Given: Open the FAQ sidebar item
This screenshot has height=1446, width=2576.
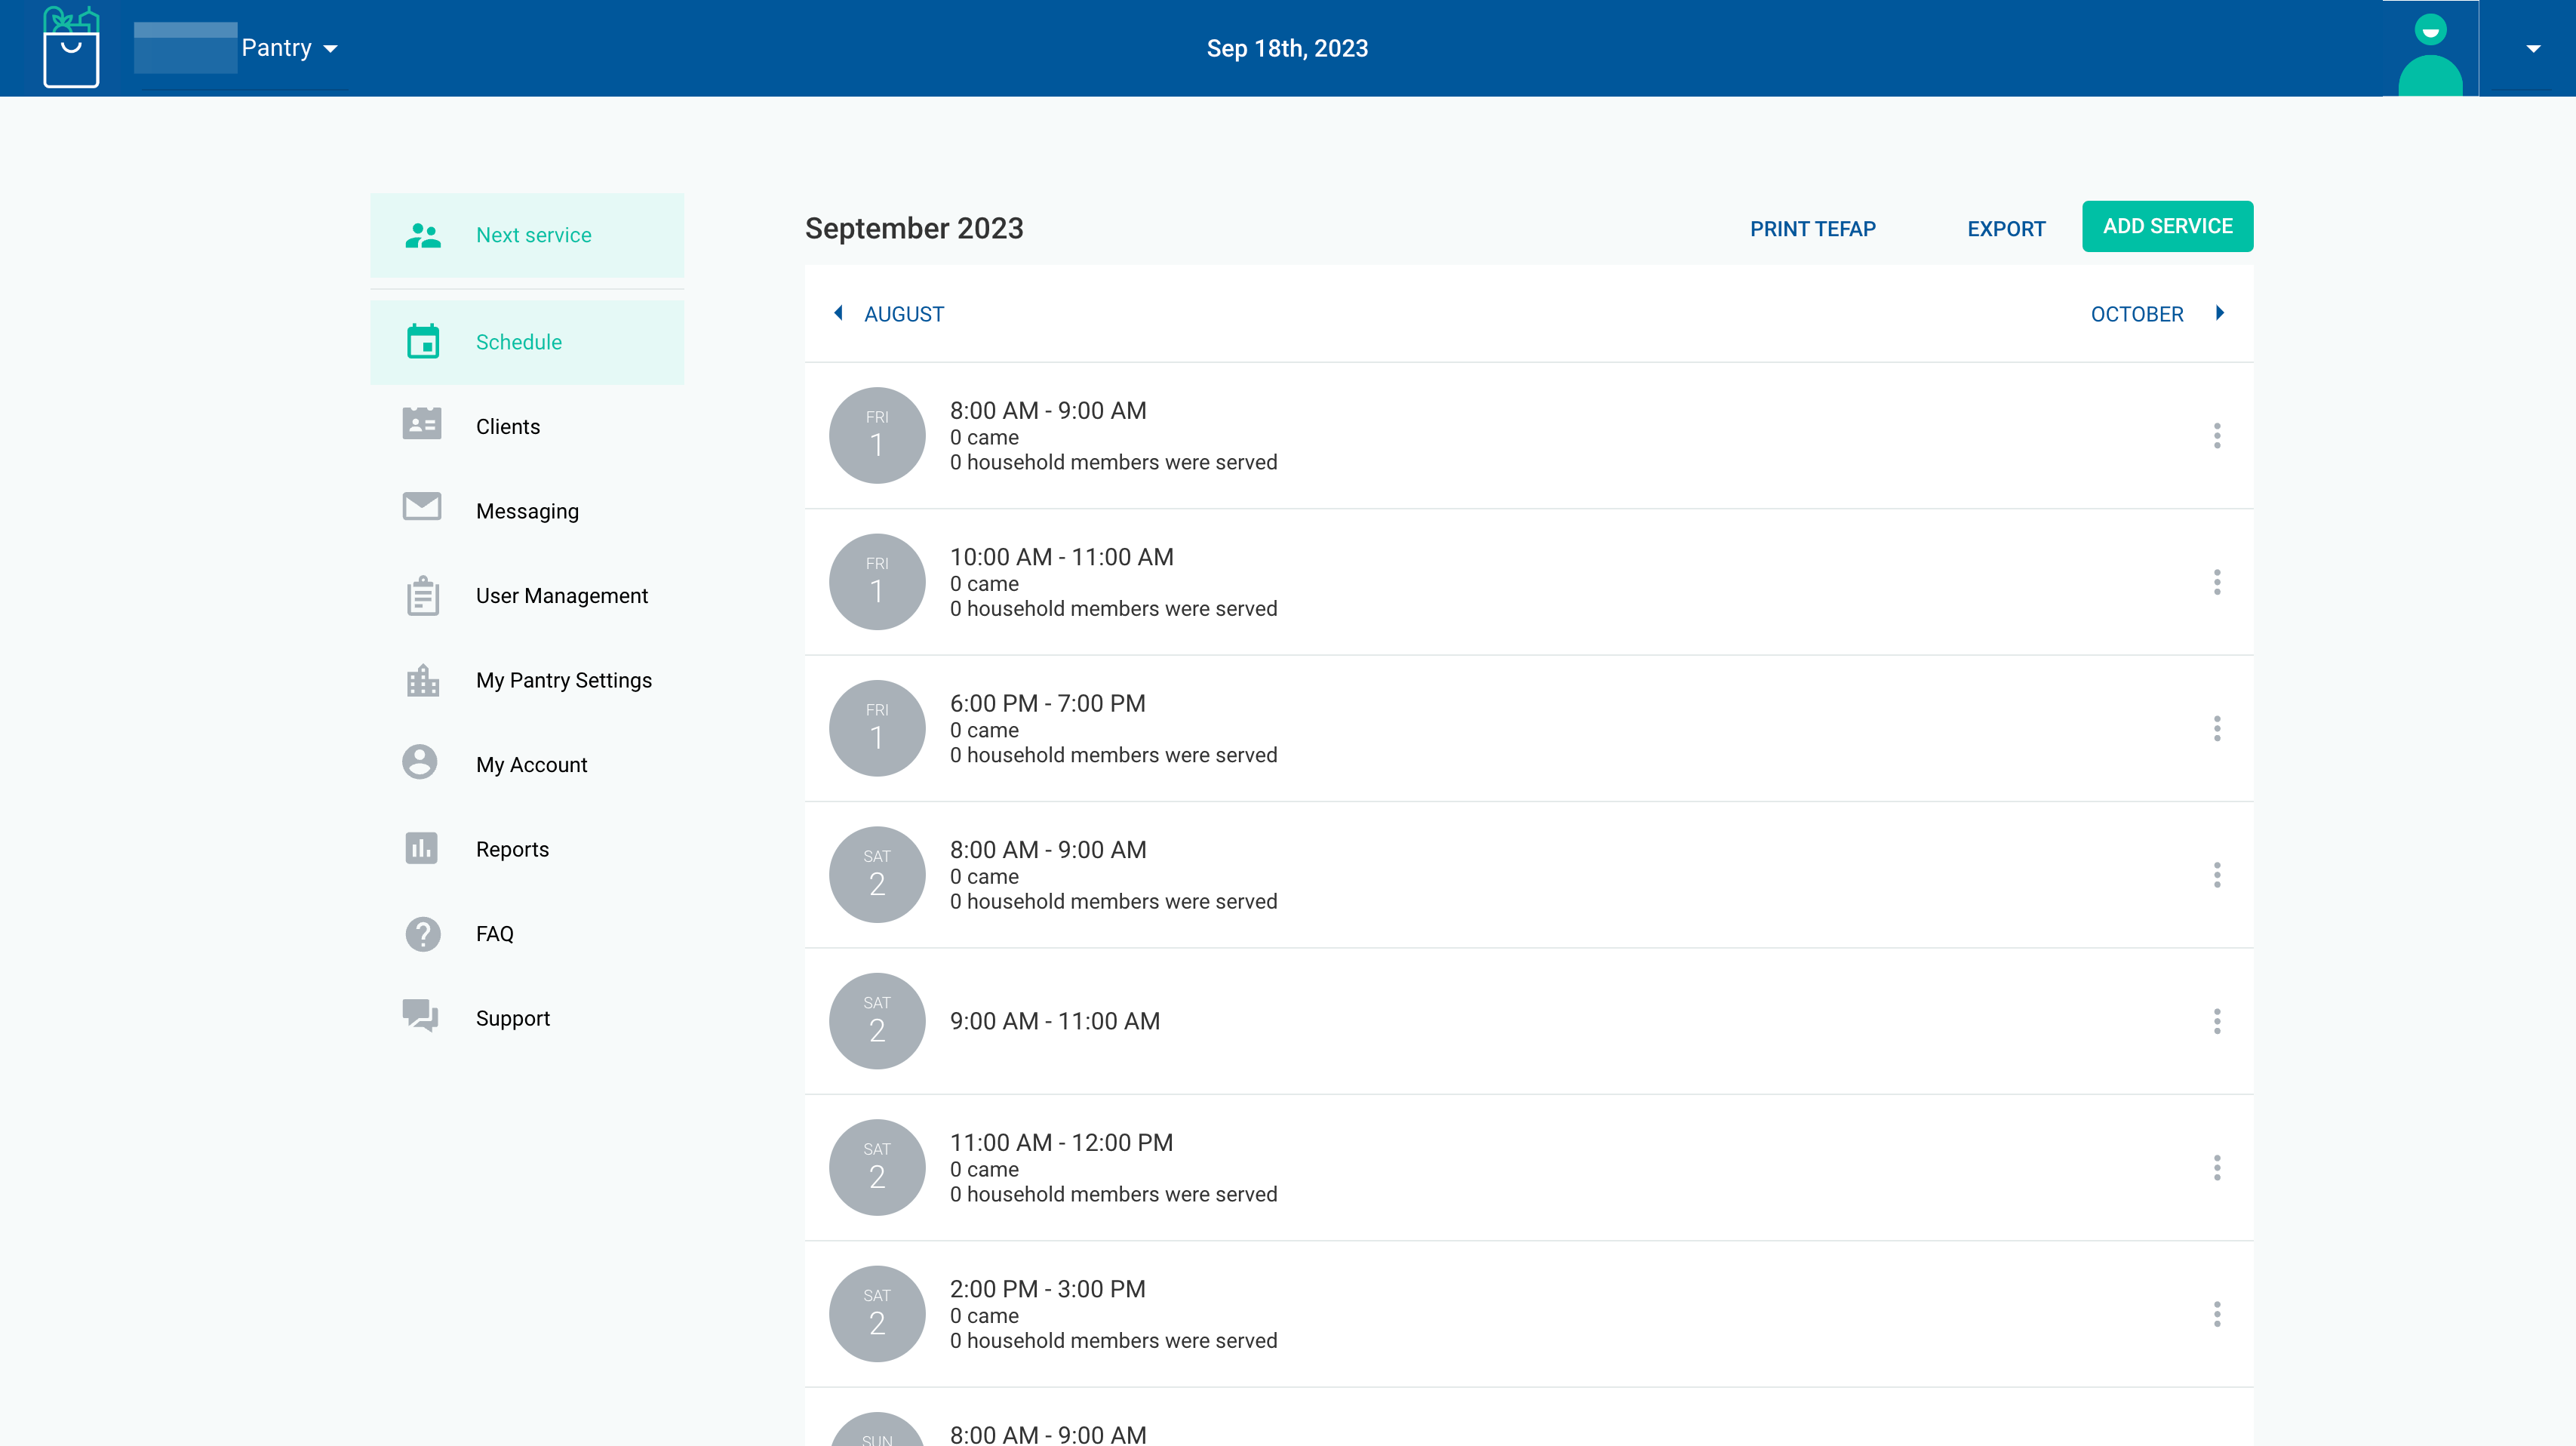Looking at the screenshot, I should point(527,934).
